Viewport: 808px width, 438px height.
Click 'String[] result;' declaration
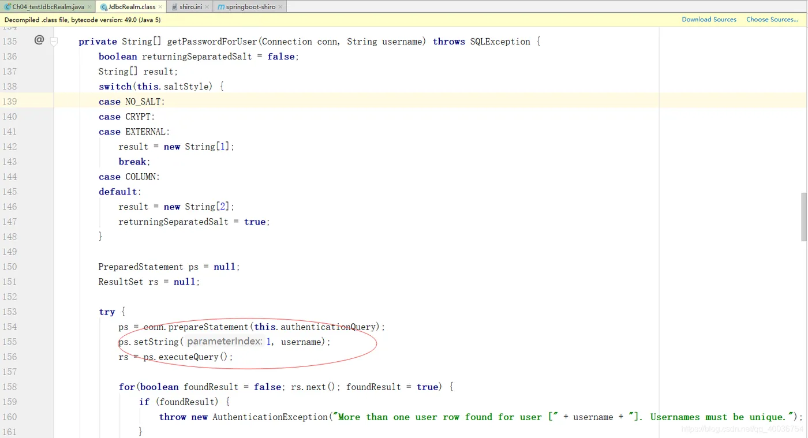coord(139,72)
